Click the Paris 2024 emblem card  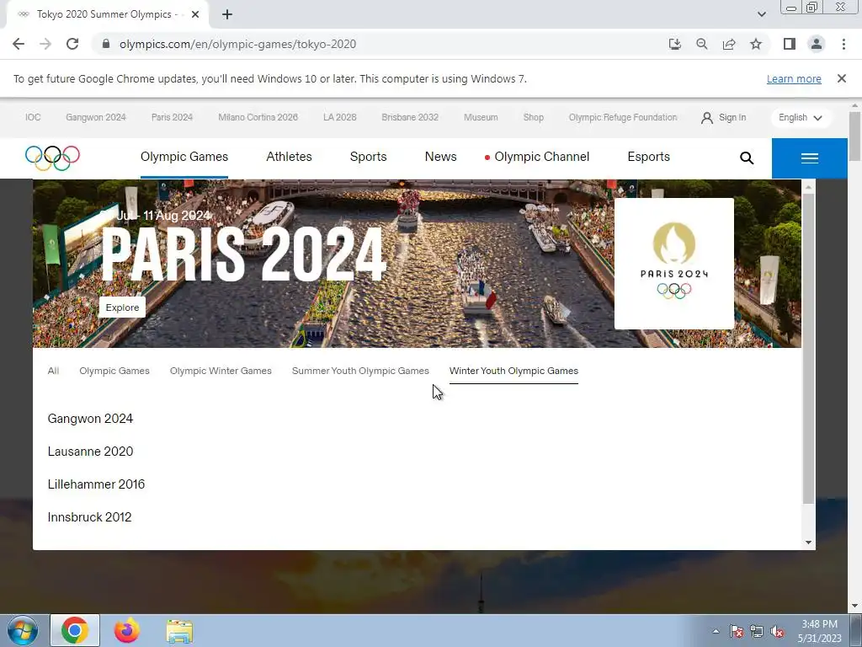(x=674, y=264)
